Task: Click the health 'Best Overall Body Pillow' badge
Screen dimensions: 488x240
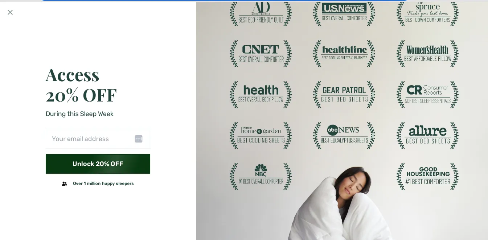Action: tap(261, 95)
